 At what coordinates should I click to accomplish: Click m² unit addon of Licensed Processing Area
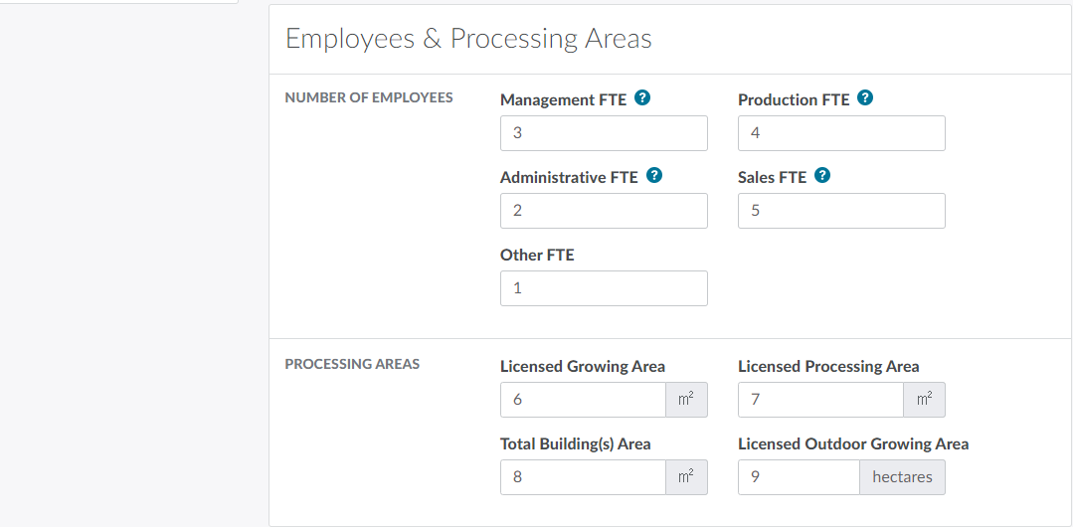click(924, 400)
